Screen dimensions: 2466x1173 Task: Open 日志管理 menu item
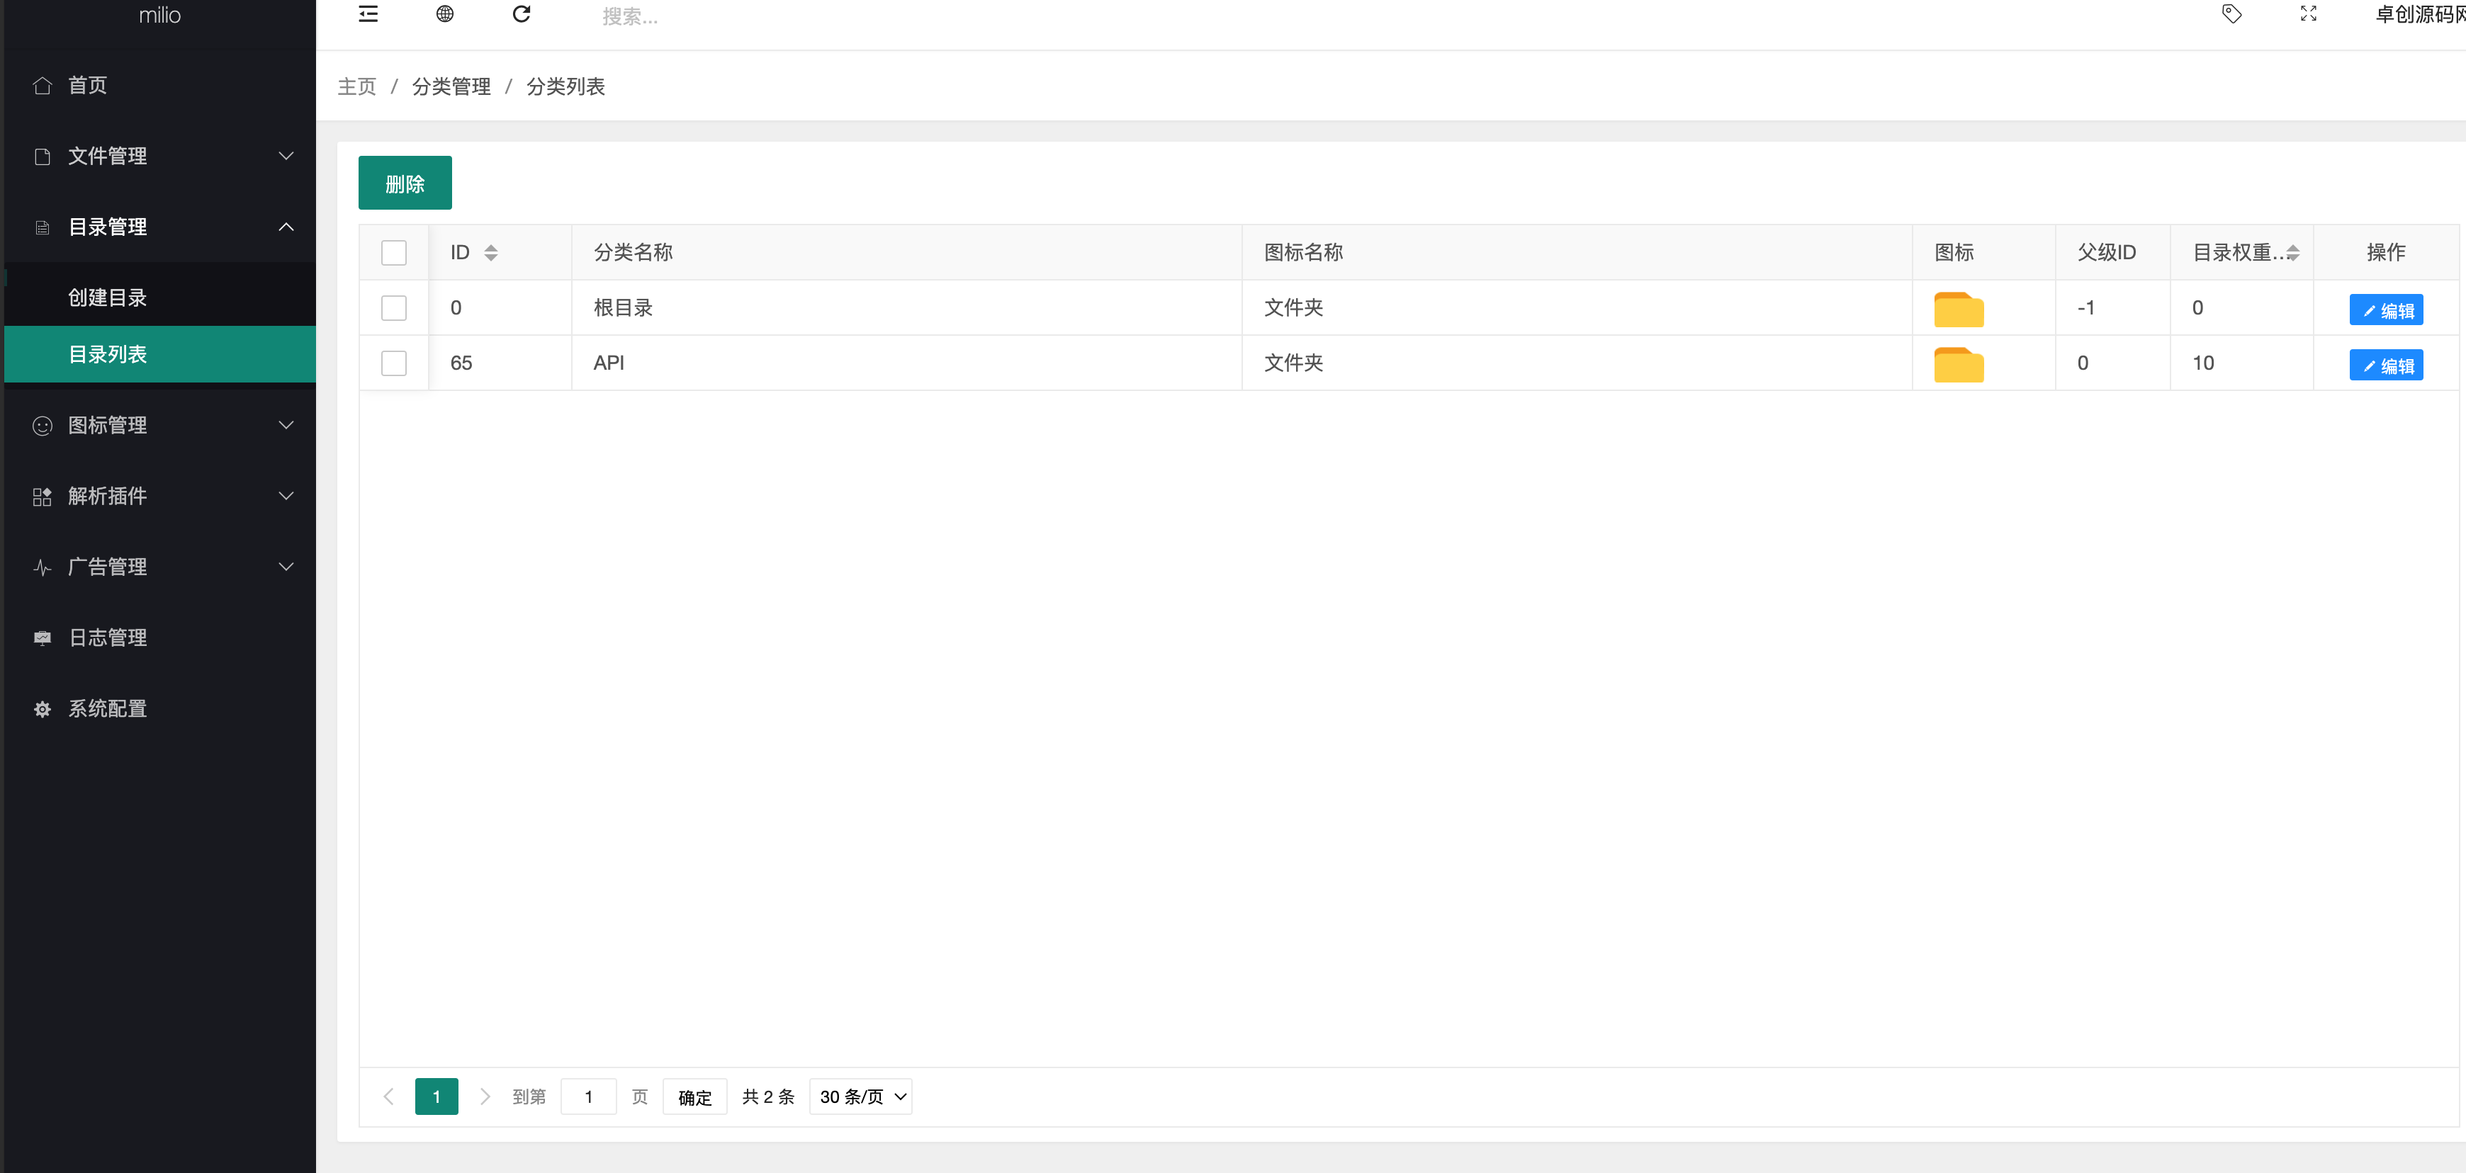point(160,638)
